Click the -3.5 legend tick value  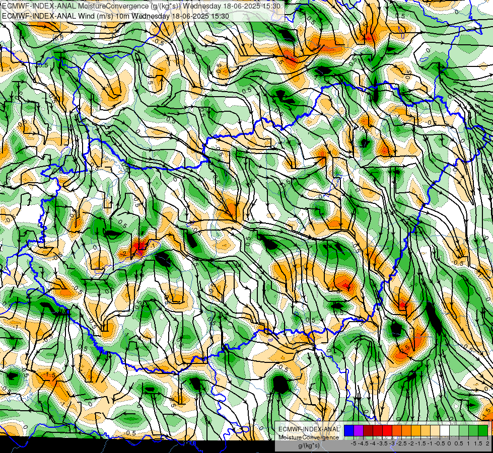point(383,443)
